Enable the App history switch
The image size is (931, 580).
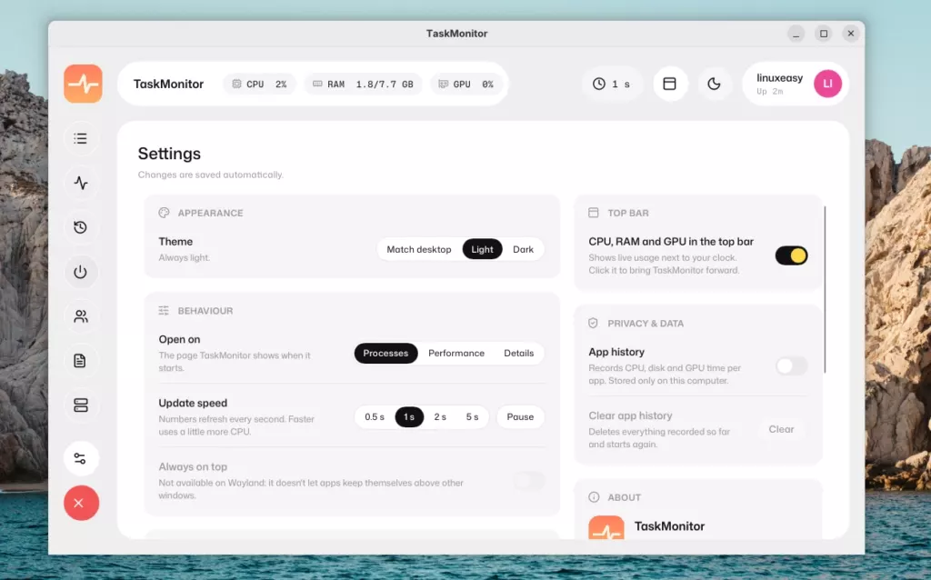tap(792, 365)
